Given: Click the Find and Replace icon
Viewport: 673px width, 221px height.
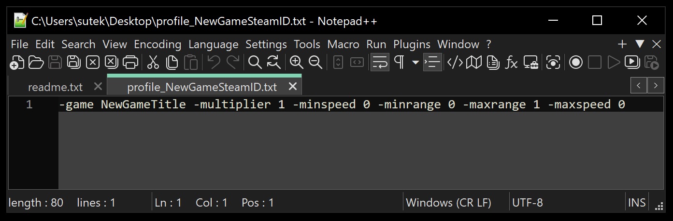Looking at the screenshot, I should pos(273,62).
